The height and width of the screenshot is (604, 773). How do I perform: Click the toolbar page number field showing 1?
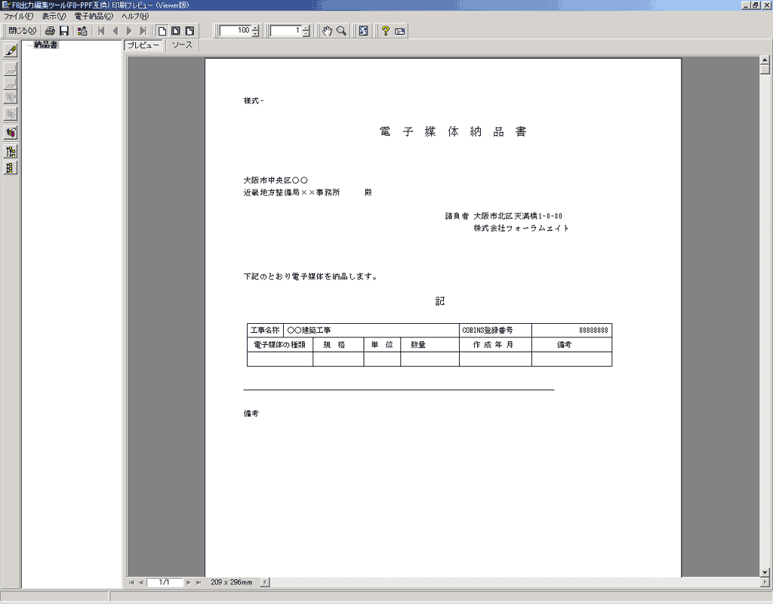tap(286, 30)
